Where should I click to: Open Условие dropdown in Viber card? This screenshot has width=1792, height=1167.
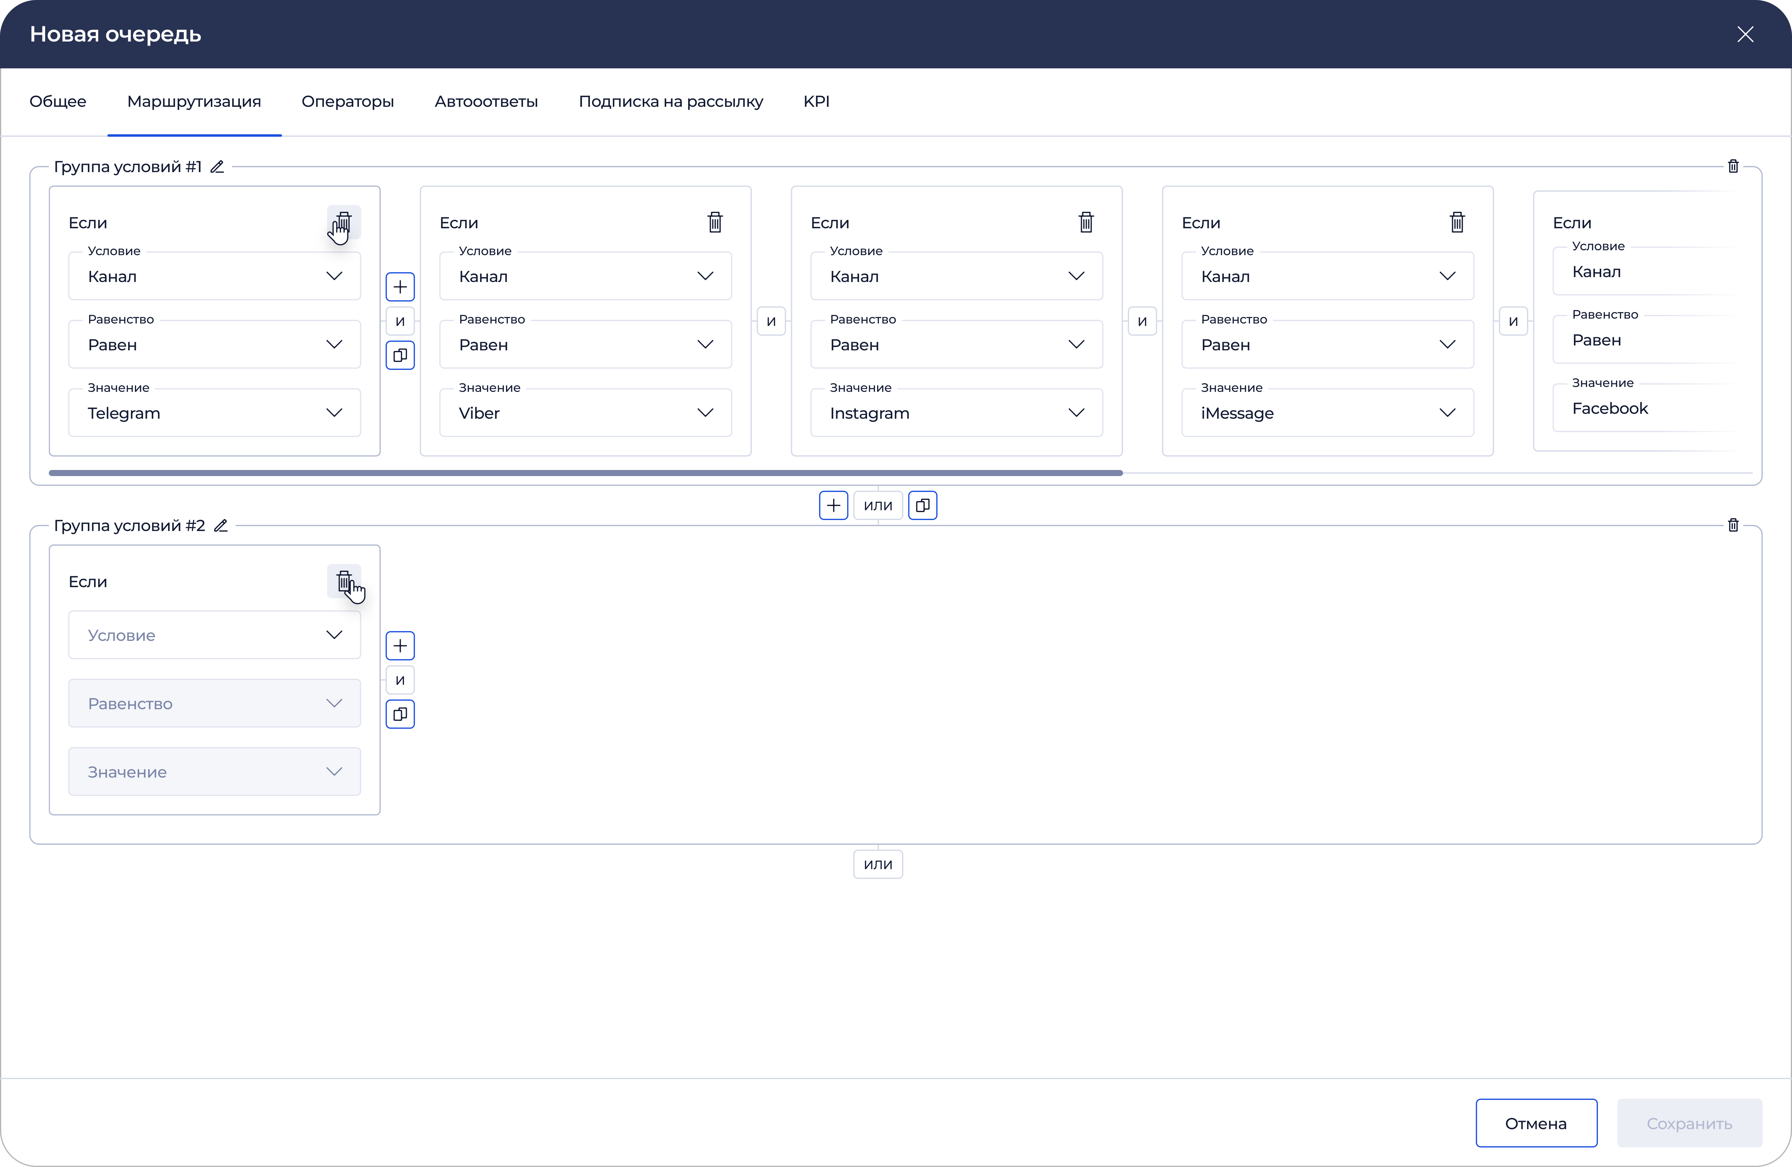click(x=586, y=276)
